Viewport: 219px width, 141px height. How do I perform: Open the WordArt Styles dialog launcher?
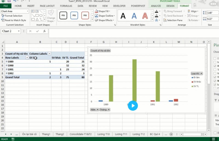[160, 25]
